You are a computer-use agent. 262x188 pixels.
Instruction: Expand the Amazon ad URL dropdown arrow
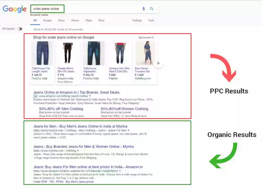(x=90, y=96)
